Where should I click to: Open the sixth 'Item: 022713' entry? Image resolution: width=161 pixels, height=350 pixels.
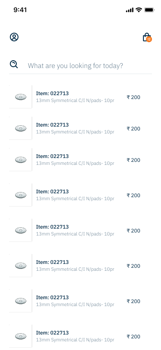click(52, 262)
